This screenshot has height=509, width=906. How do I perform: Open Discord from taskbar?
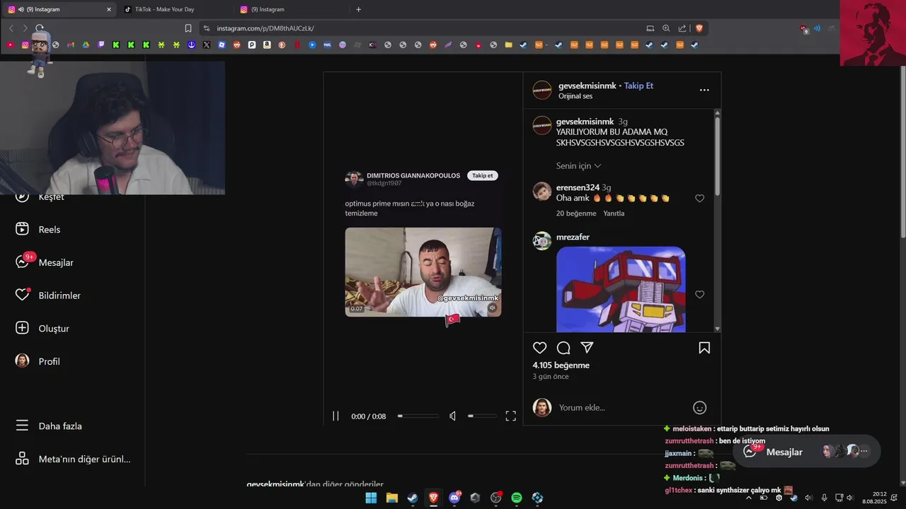click(454, 498)
